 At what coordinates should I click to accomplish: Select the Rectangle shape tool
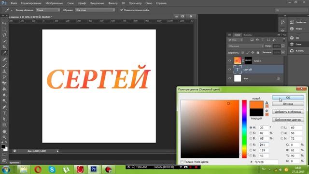click(x=4, y=125)
